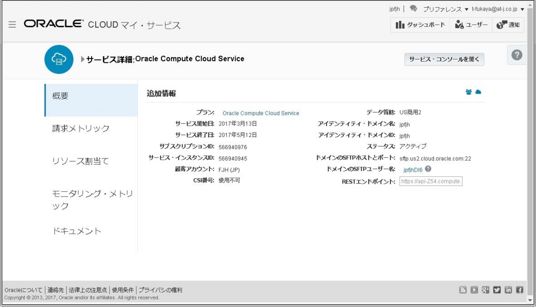Collapse the サービス詳細 triangle expander
The width and height of the screenshot is (536, 307).
[x=82, y=59]
